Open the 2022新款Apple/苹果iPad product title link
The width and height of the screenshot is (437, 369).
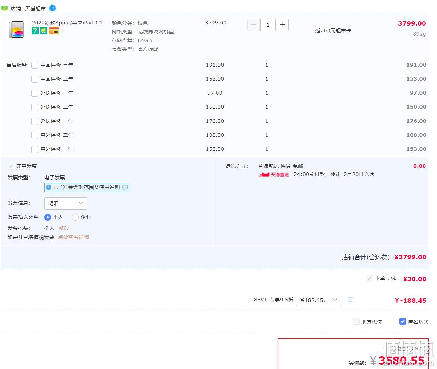point(69,23)
